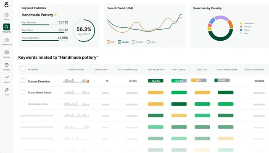Enable the Amazon trend checkbox
The height and width of the screenshot is (153, 269).
(133, 42)
